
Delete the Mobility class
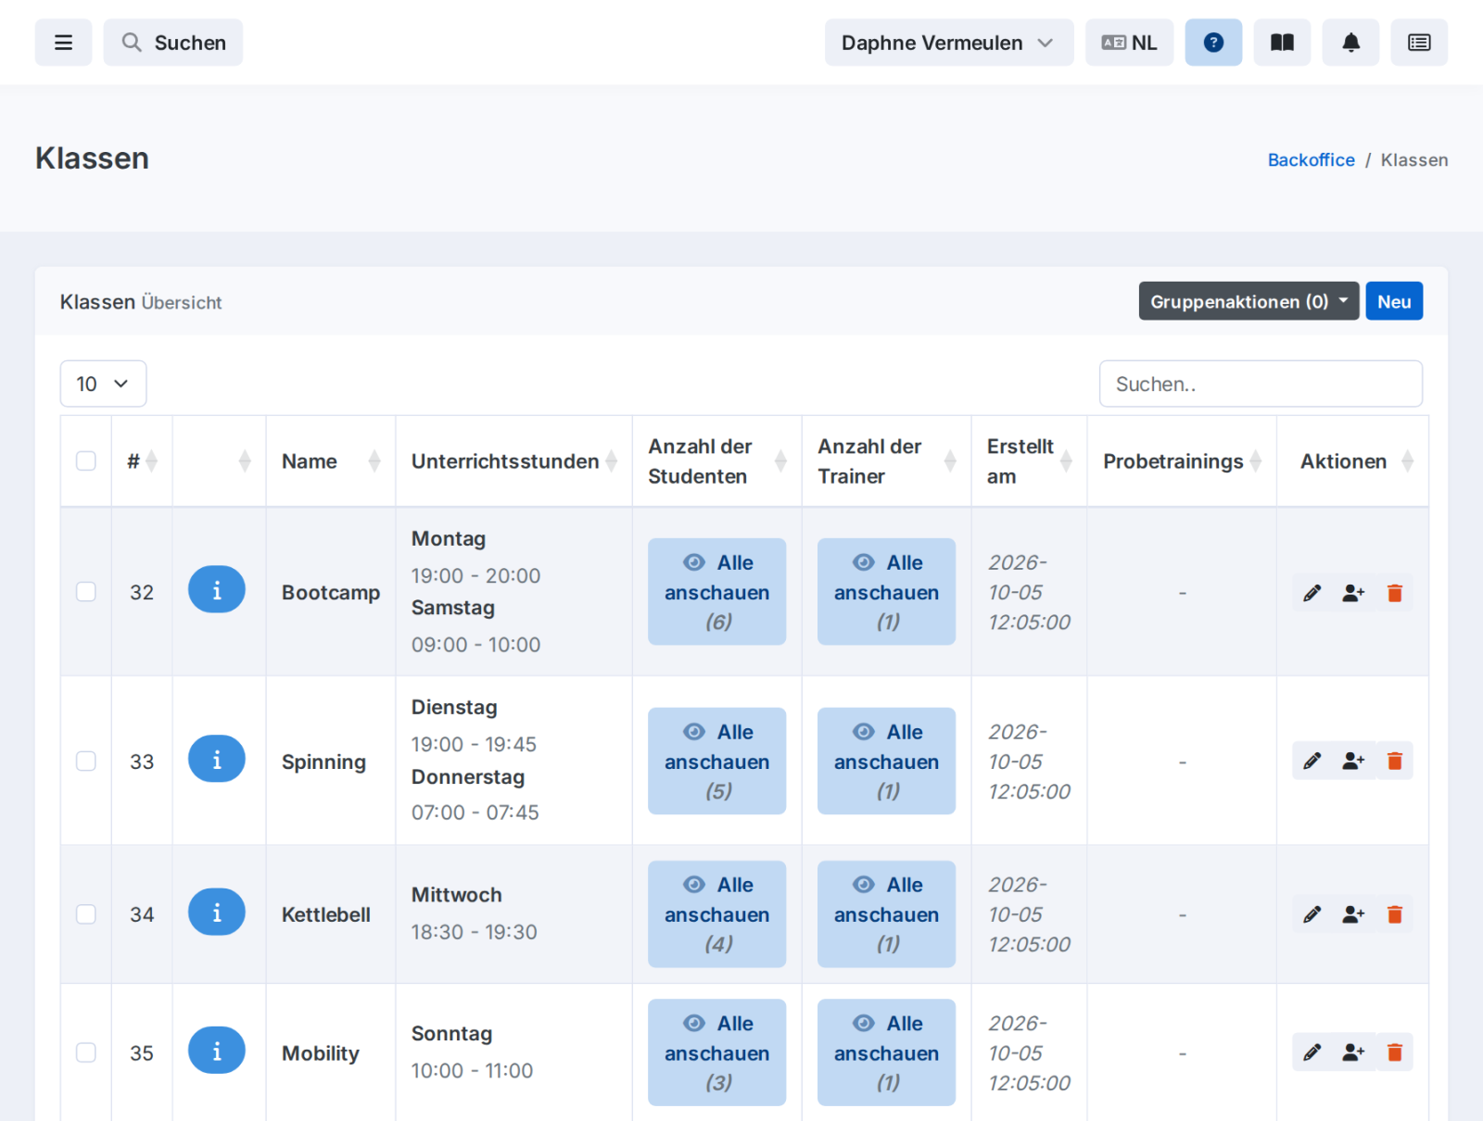1394,1052
